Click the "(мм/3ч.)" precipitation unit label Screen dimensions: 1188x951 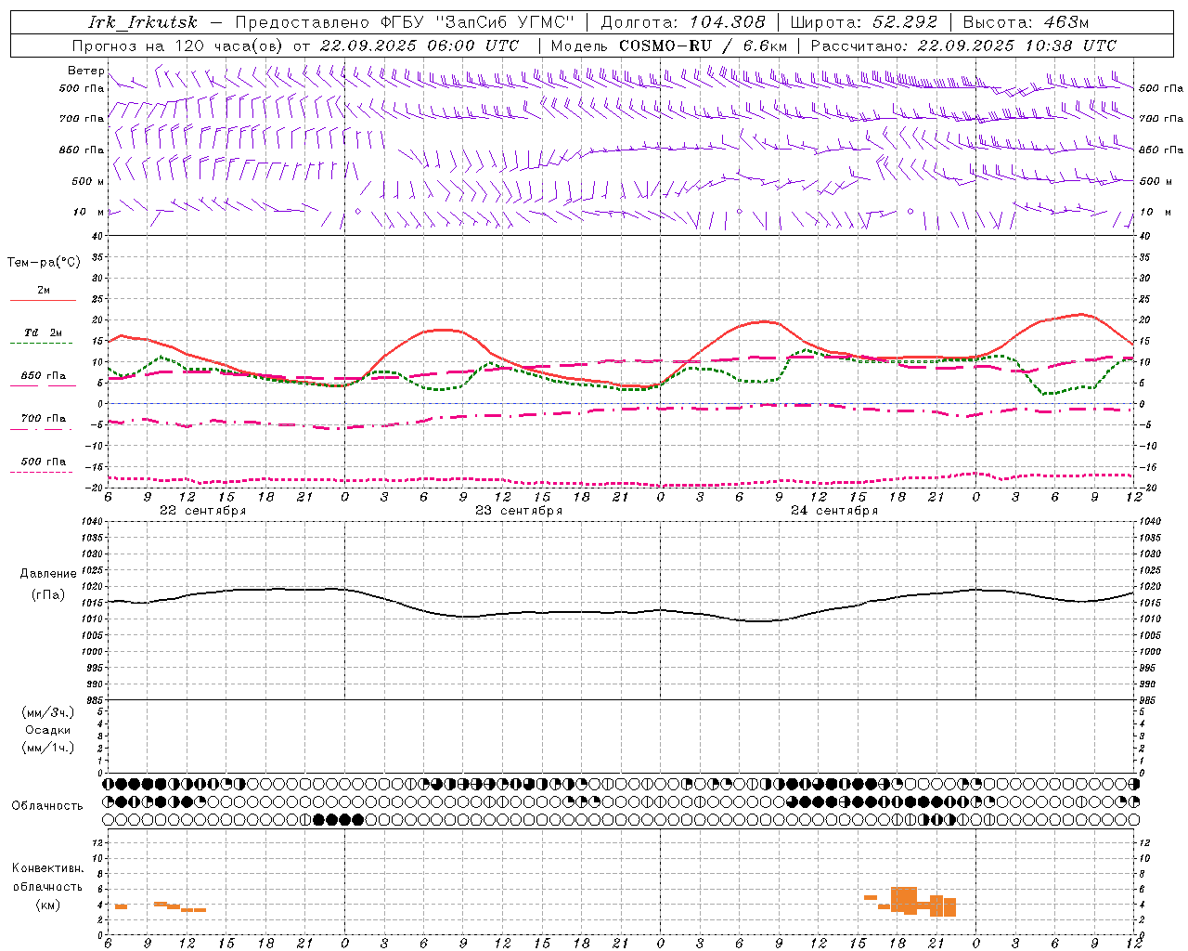[48, 712]
